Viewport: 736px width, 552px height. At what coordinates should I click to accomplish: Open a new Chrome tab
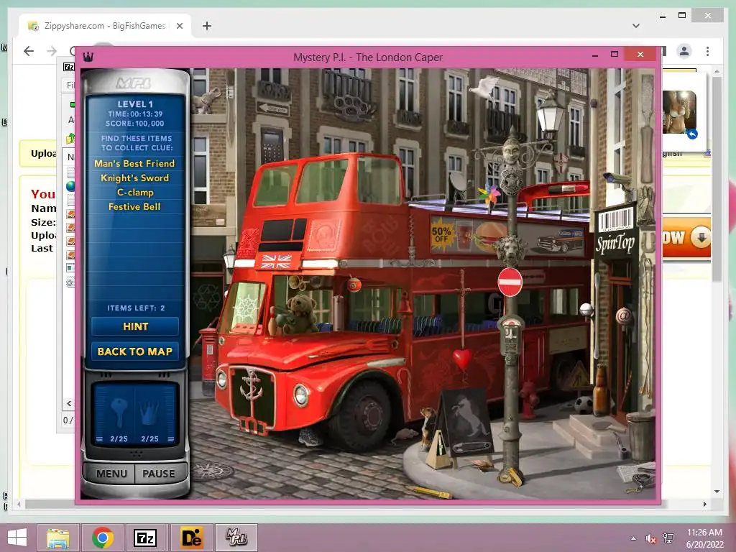pyautogui.click(x=206, y=26)
